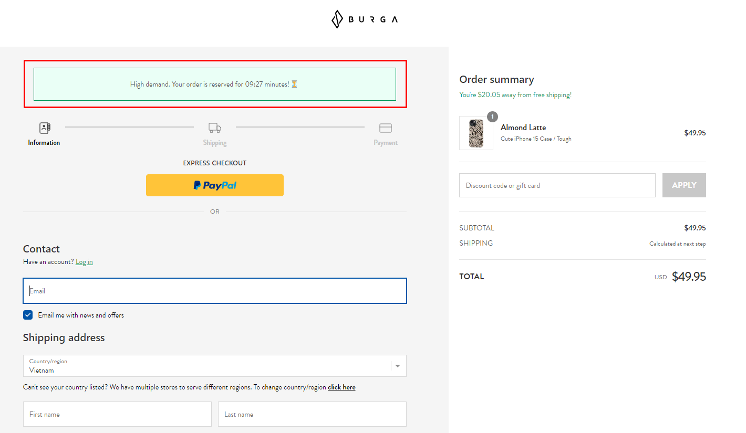The width and height of the screenshot is (746, 433).
Task: Click the free shipping notice text
Action: click(515, 95)
